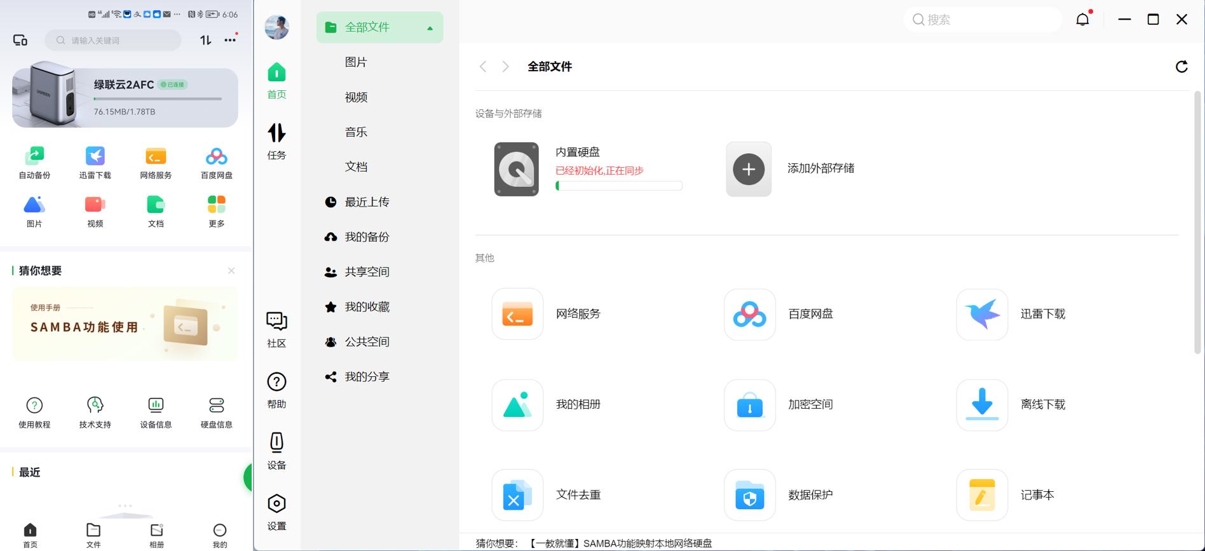Screen dimensions: 1205x551
Task: Click the refresh icon for 全部文件
Action: 1181,66
